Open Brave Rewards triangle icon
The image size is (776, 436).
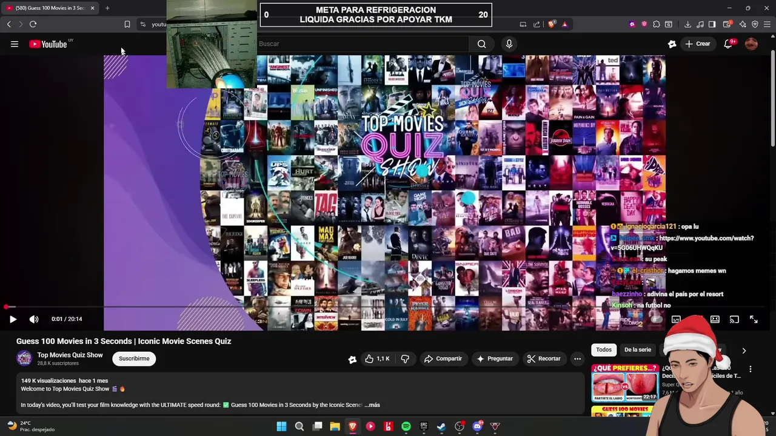coord(564,24)
